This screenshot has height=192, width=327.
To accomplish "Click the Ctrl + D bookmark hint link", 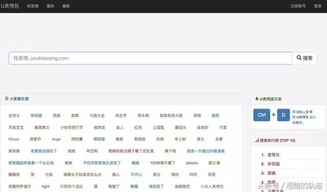I will pyautogui.click(x=302, y=112).
